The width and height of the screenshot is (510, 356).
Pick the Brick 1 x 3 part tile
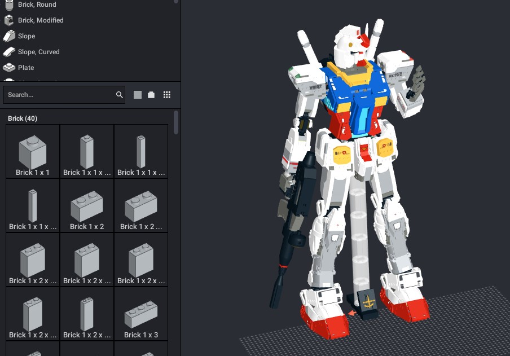pos(140,314)
